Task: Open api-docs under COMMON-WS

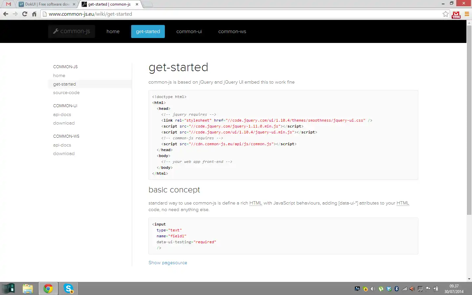Action: tap(62, 145)
